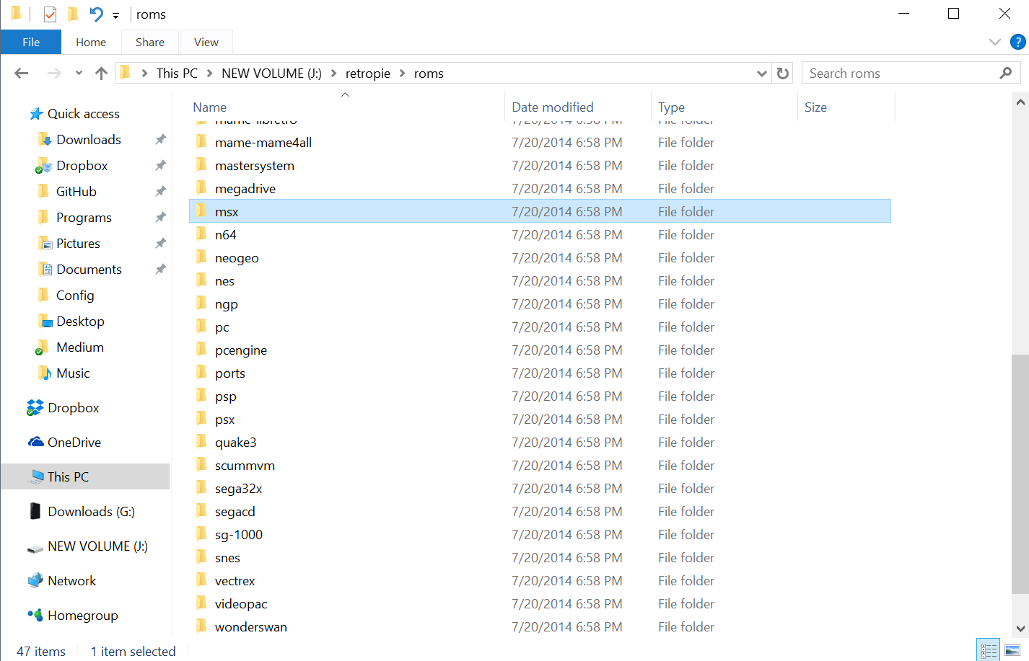Screen dimensions: 1029x661
Task: Select the scummvm folder icon
Action: click(202, 465)
